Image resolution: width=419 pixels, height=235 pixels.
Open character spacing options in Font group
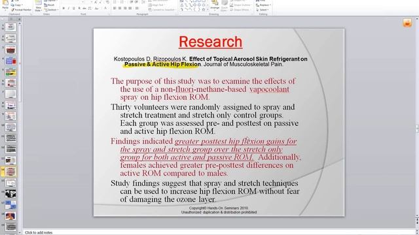[x=90, y=8]
